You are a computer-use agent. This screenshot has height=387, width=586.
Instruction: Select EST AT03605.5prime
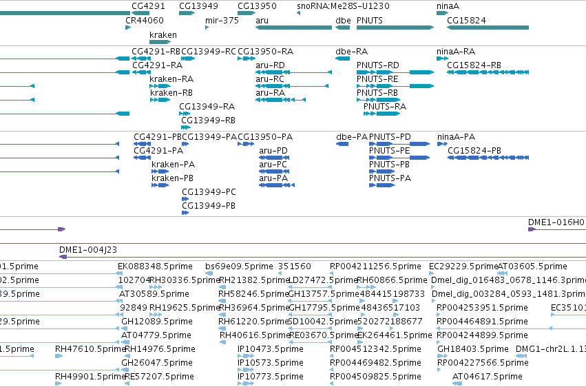532,266
